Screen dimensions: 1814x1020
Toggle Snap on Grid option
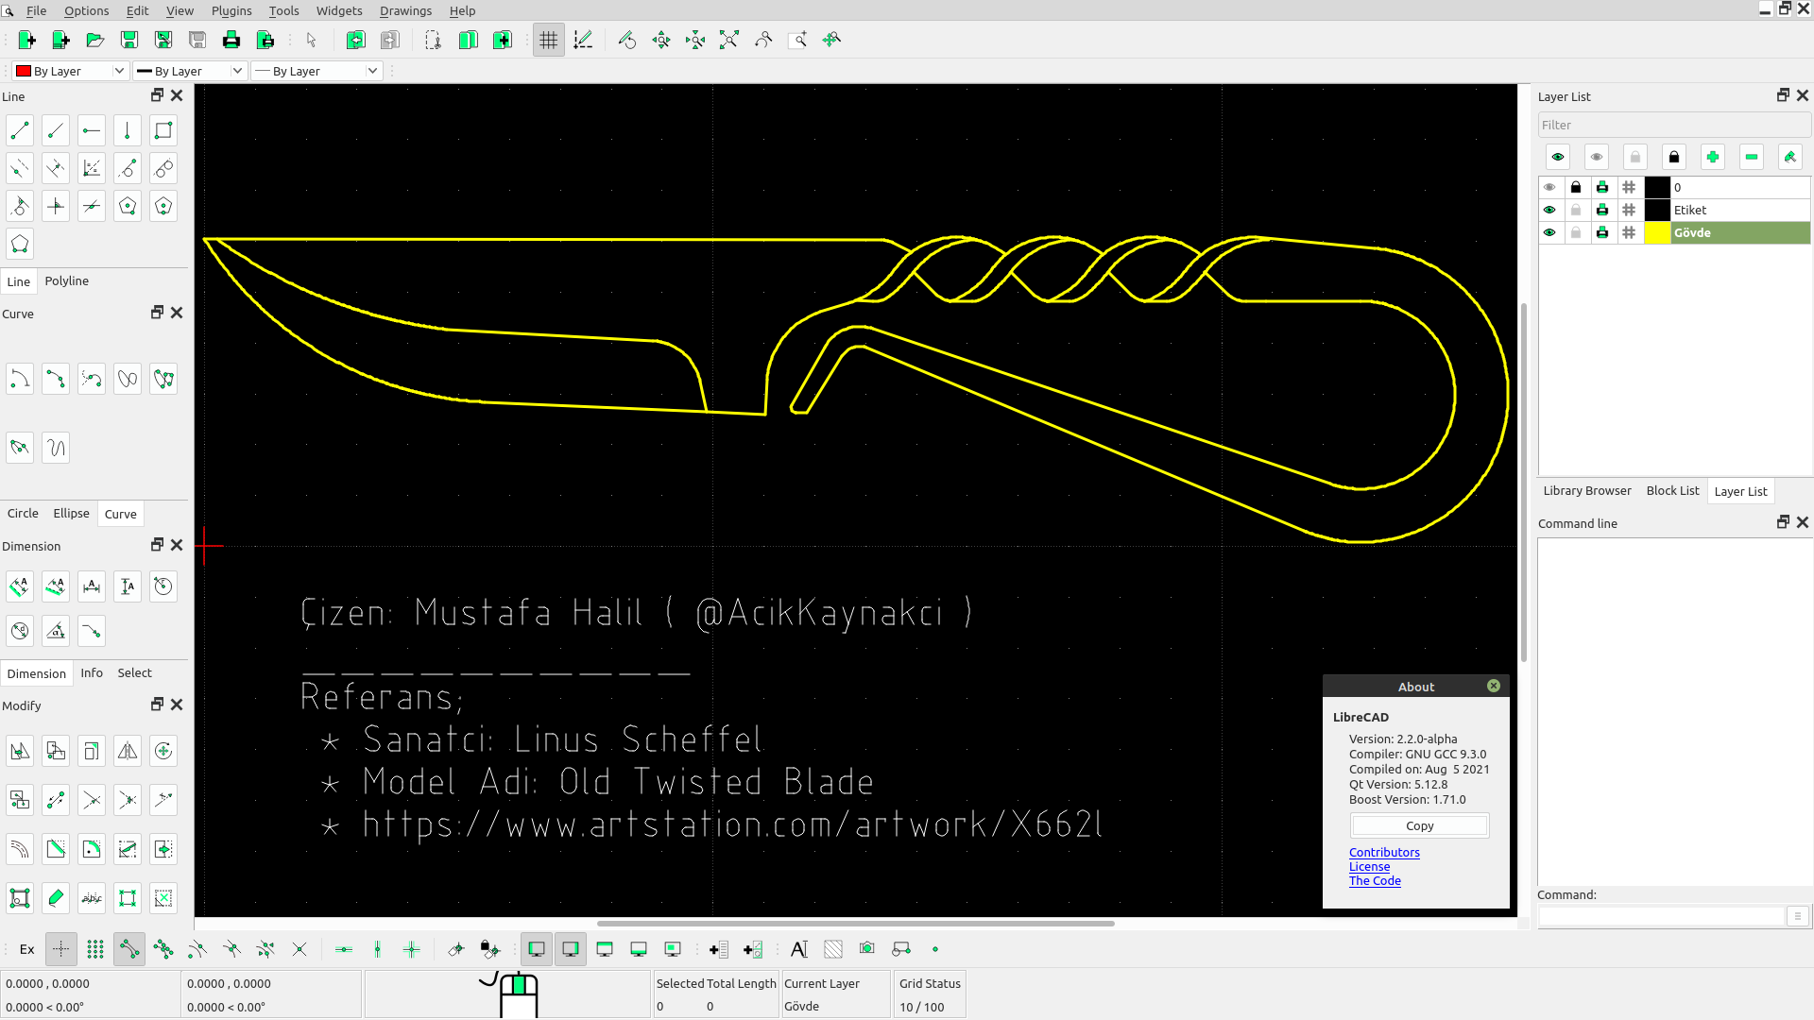click(95, 949)
